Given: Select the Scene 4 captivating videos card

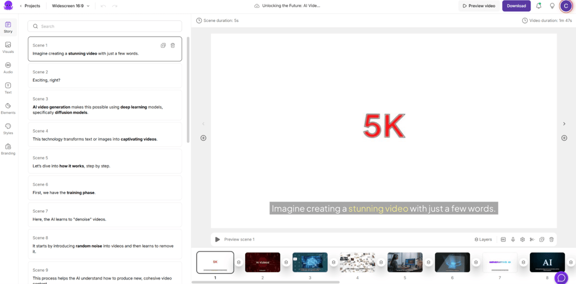Looking at the screenshot, I should pyautogui.click(x=105, y=134).
